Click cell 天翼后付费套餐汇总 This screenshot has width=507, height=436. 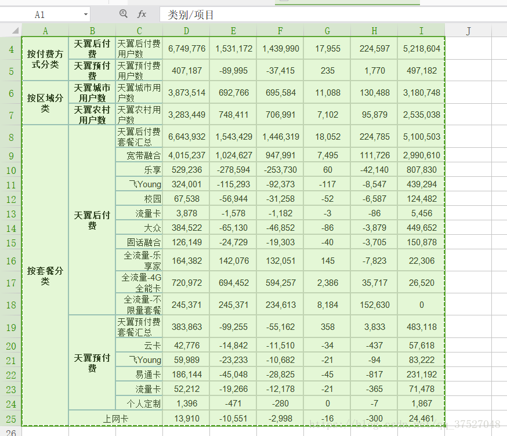[x=139, y=137]
